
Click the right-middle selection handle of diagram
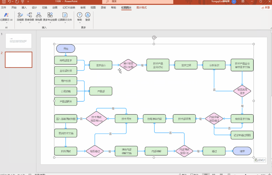[253, 101]
